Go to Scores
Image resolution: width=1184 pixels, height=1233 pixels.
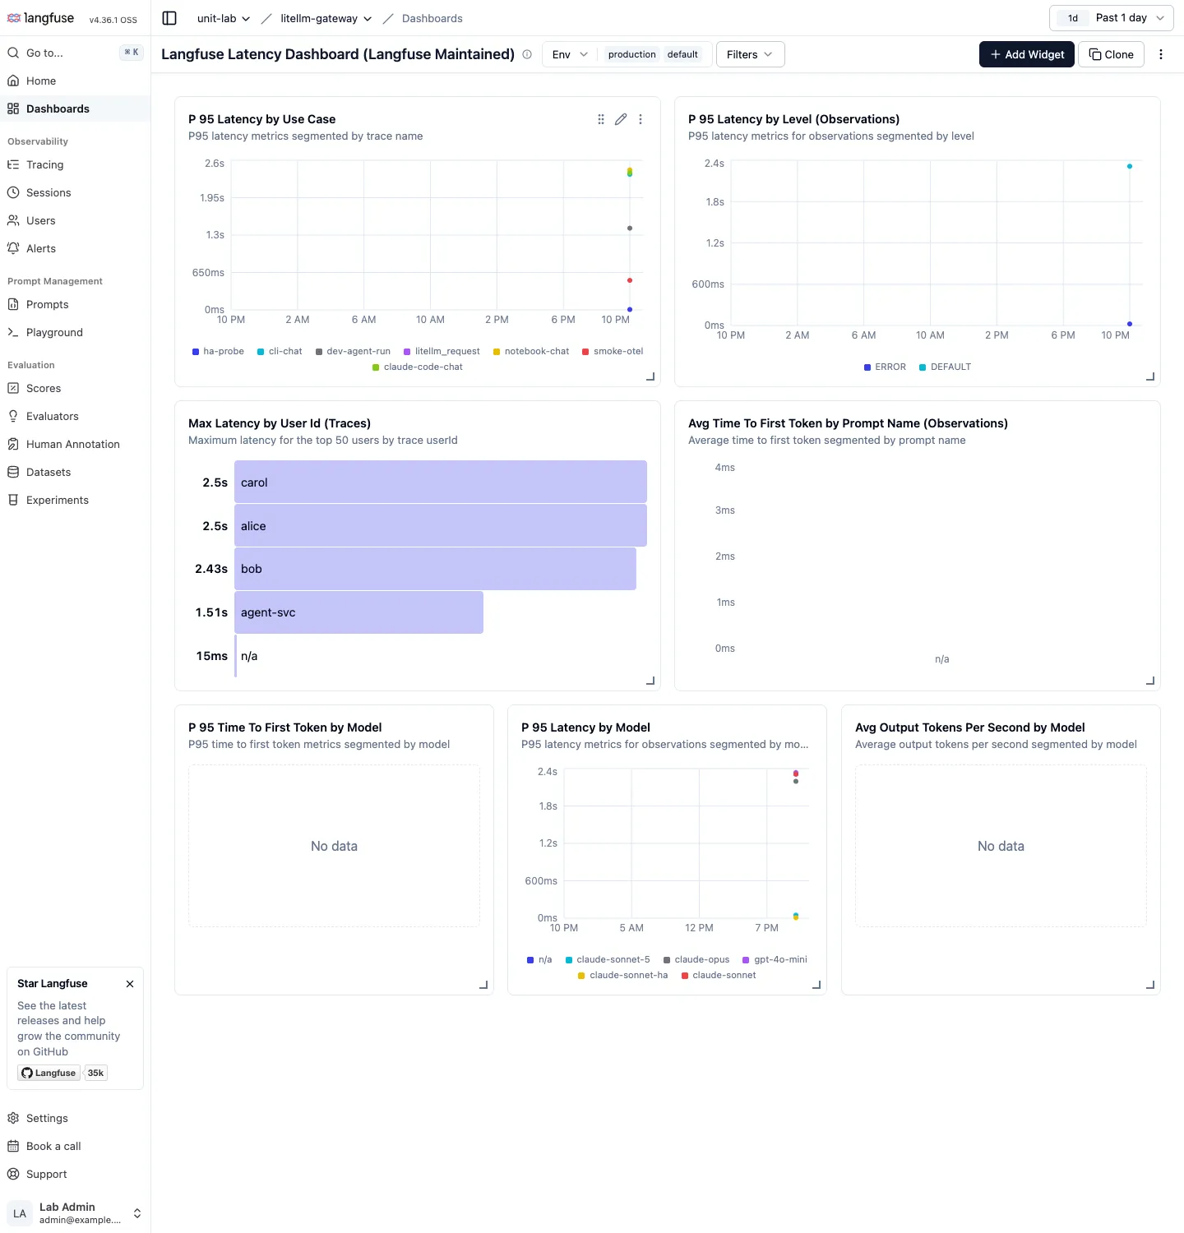coord(76,388)
